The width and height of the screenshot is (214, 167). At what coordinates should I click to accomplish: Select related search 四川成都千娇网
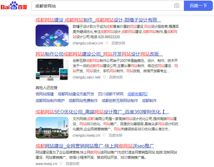click(111, 94)
